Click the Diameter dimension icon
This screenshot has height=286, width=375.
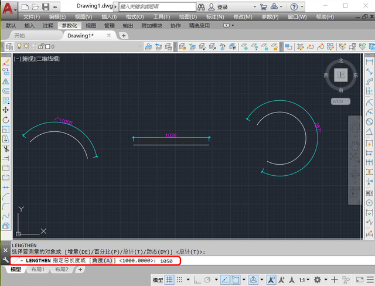369,122
